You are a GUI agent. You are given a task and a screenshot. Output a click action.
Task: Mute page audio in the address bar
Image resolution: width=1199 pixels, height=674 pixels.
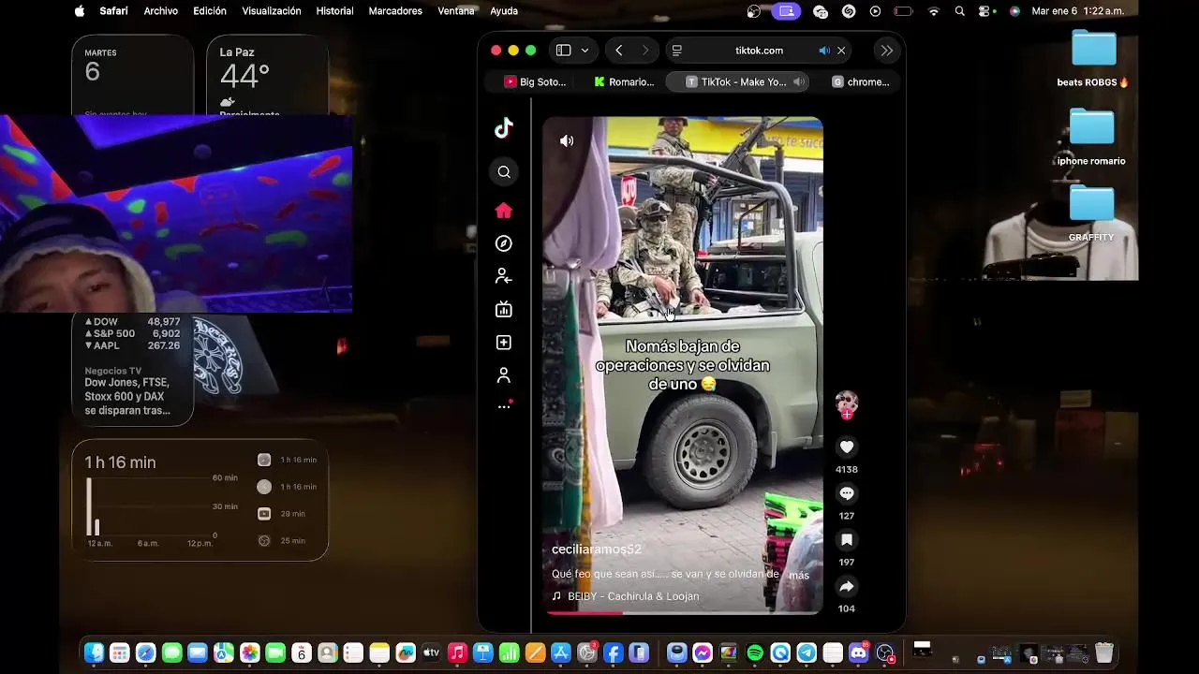tap(824, 51)
